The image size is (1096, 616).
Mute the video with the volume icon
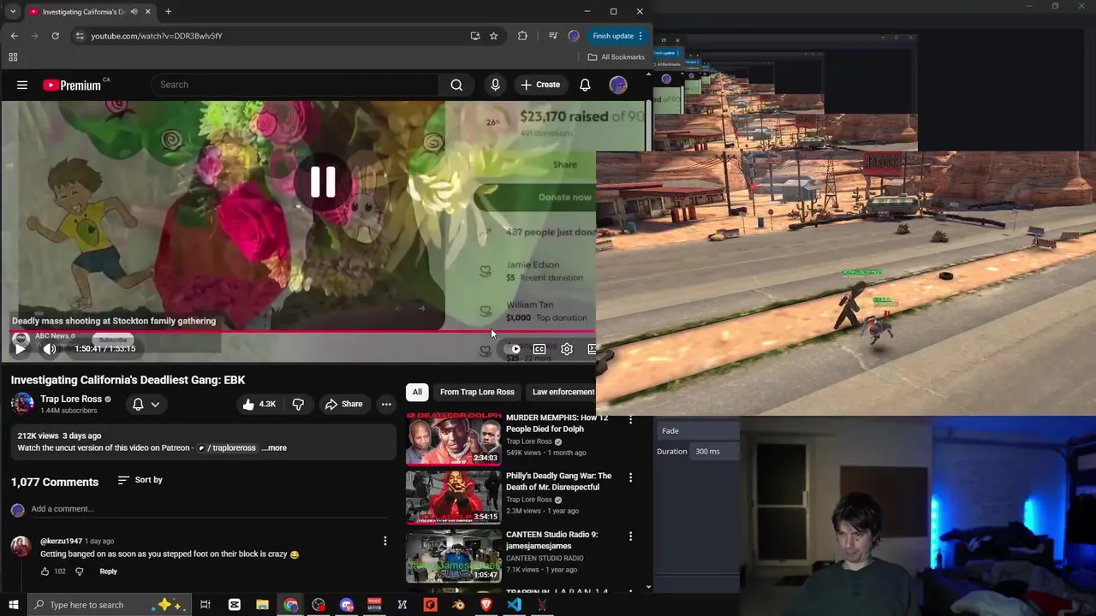50,348
